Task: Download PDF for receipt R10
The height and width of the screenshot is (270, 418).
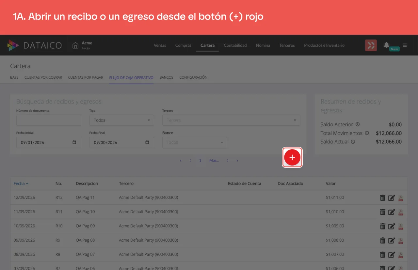Action: [x=401, y=226]
